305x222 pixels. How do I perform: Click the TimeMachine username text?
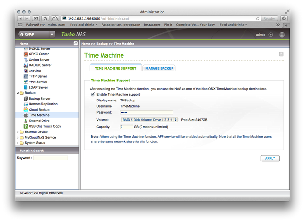(x=130, y=106)
